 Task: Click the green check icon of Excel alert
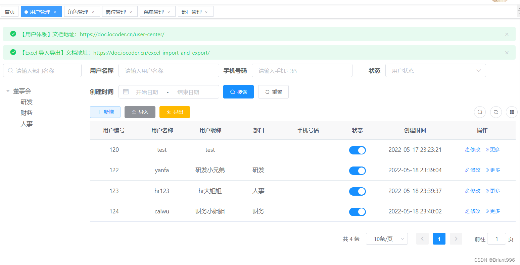13,52
